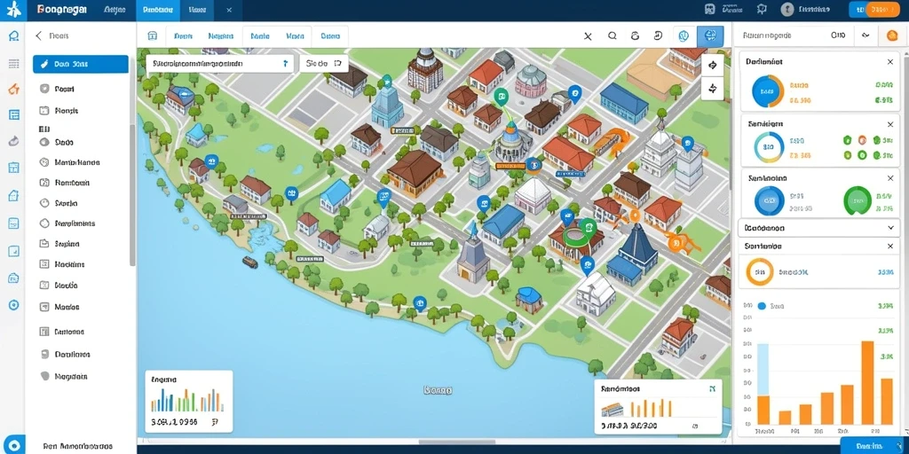Open the first text tab in the map toolbar

point(183,35)
